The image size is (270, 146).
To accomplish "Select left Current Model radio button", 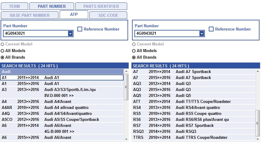I will pyautogui.click(x=2, y=44).
